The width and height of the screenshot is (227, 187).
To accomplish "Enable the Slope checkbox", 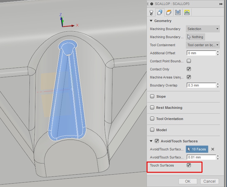I will [x=152, y=96].
